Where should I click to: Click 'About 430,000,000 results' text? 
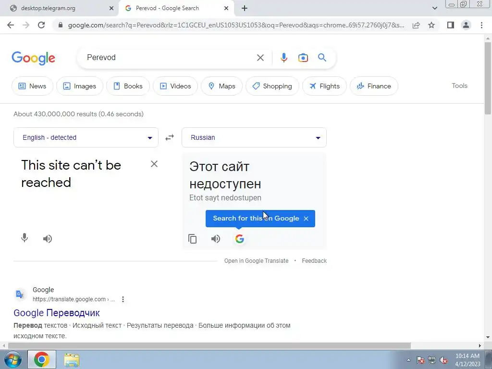[78, 114]
